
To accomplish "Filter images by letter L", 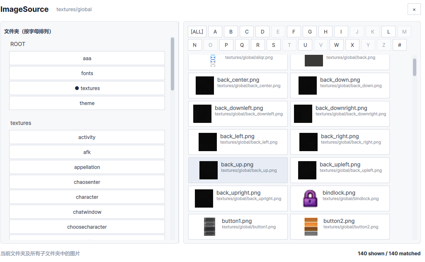I will point(389,32).
